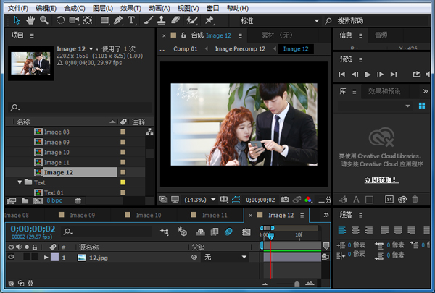Expand the 12.jpg layer properties
435x293 pixels.
click(x=46, y=258)
